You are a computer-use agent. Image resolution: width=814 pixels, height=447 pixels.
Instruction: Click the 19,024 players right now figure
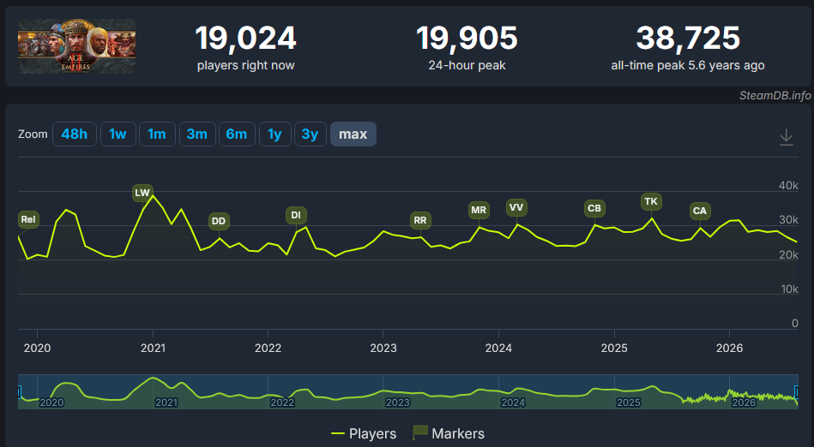pyautogui.click(x=245, y=39)
